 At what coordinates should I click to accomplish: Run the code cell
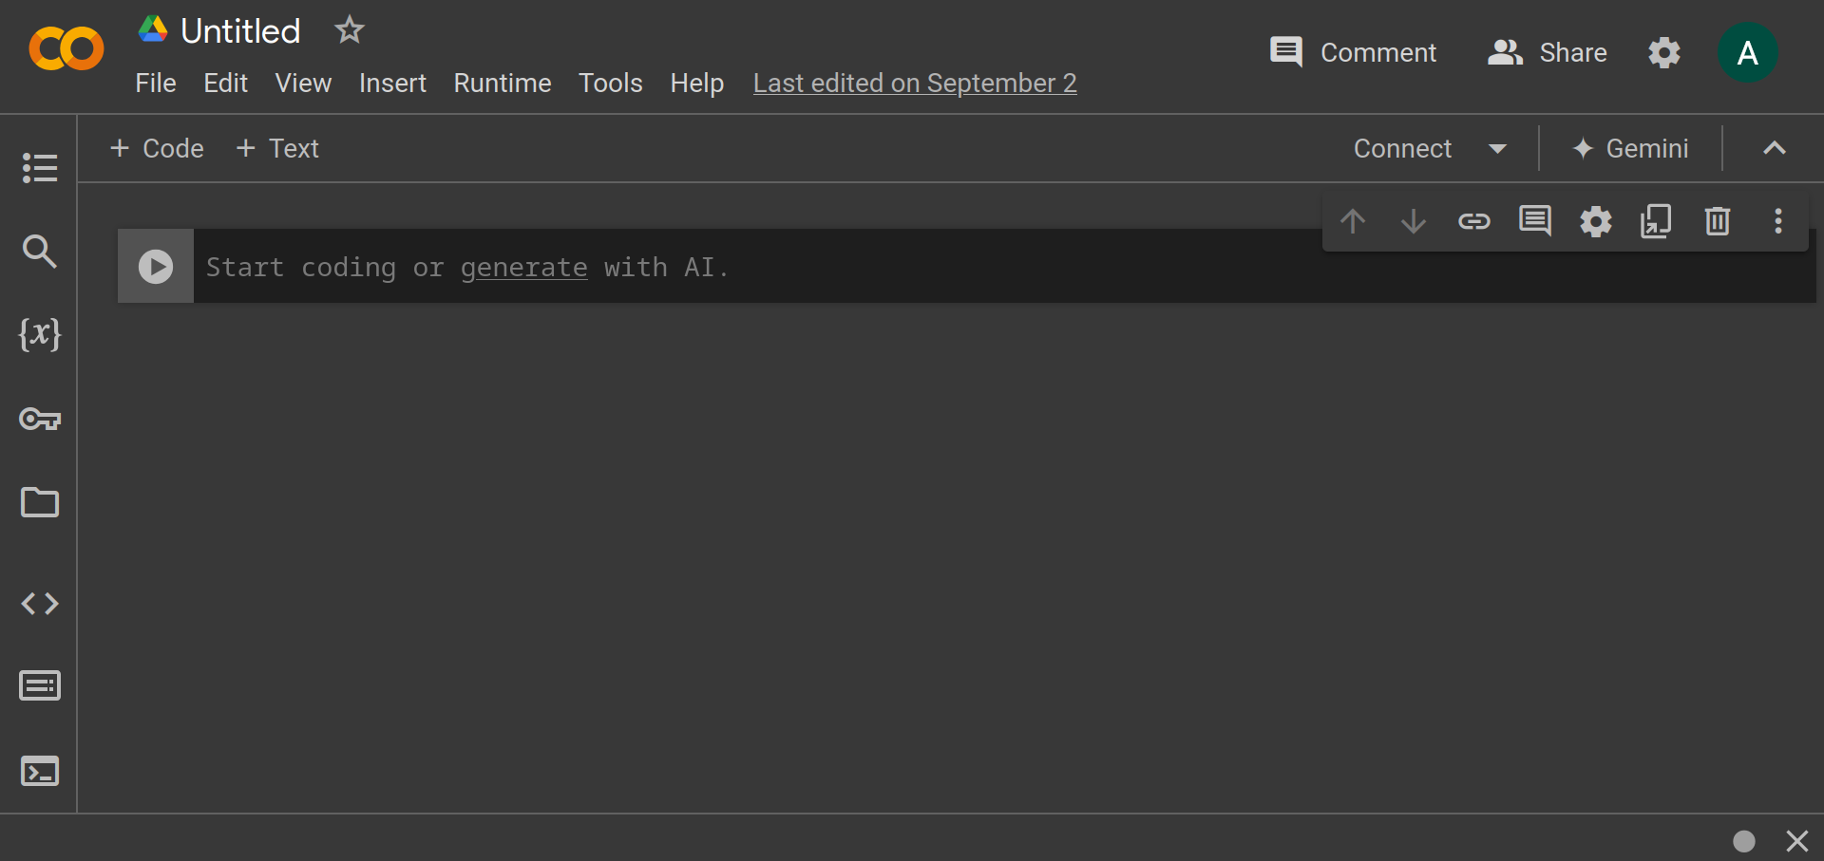click(x=156, y=267)
